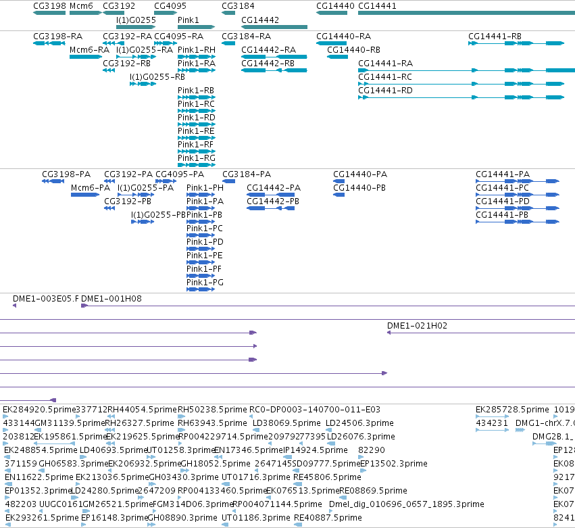Image resolution: width=575 pixels, height=528 pixels.
Task: Click protein Pink1-PD
Action: [x=205, y=242]
